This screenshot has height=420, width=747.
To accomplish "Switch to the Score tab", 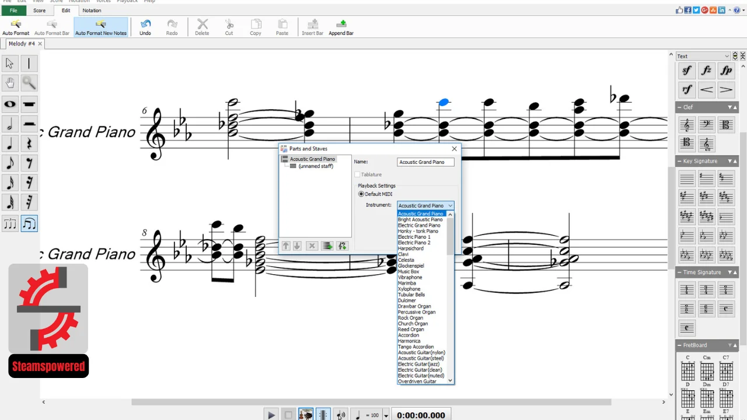I will pos(39,10).
